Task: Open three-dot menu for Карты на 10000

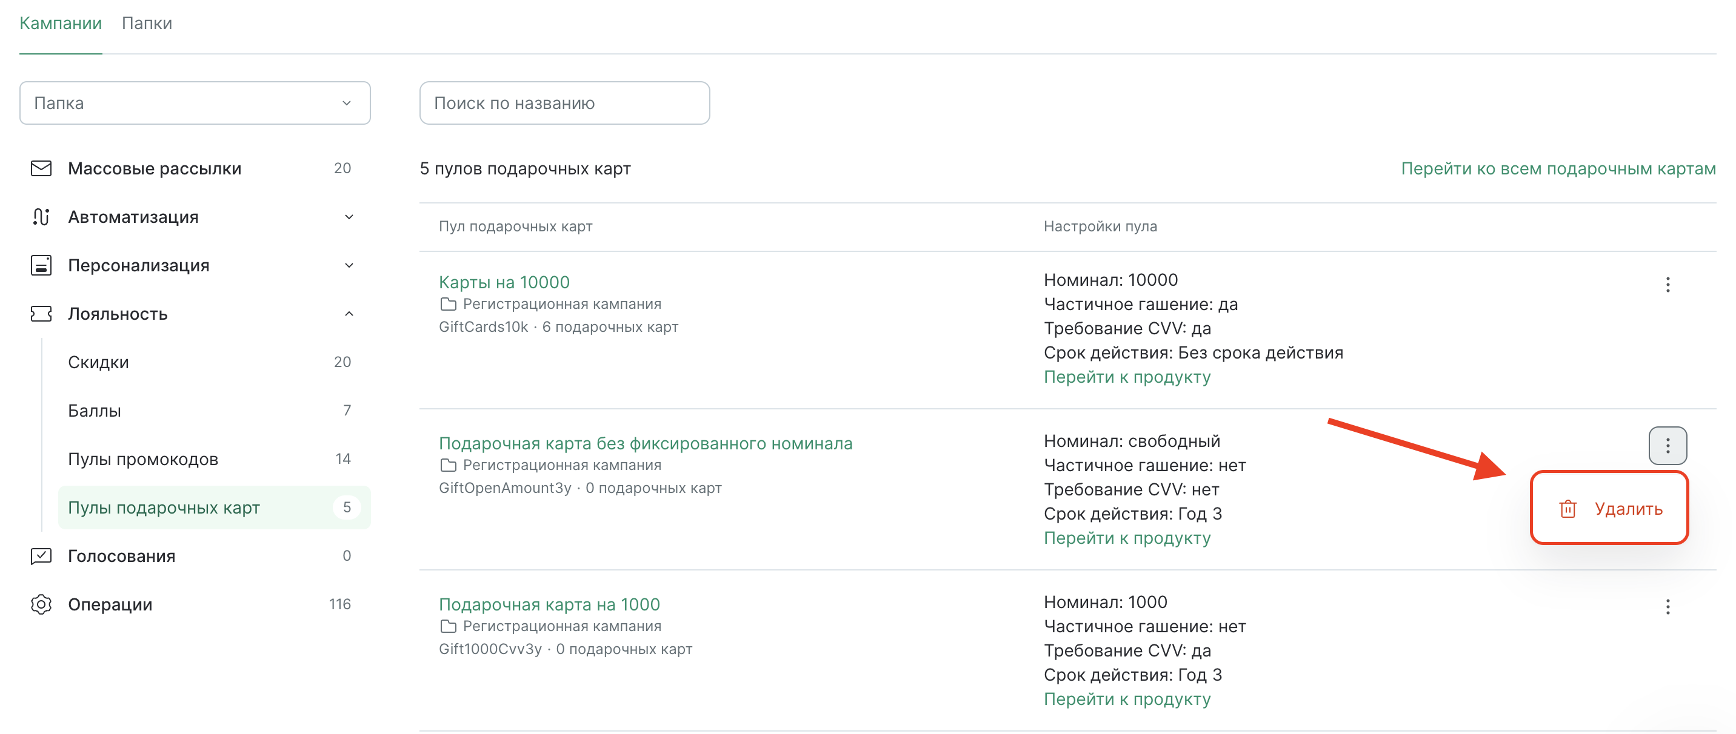Action: click(x=1668, y=285)
